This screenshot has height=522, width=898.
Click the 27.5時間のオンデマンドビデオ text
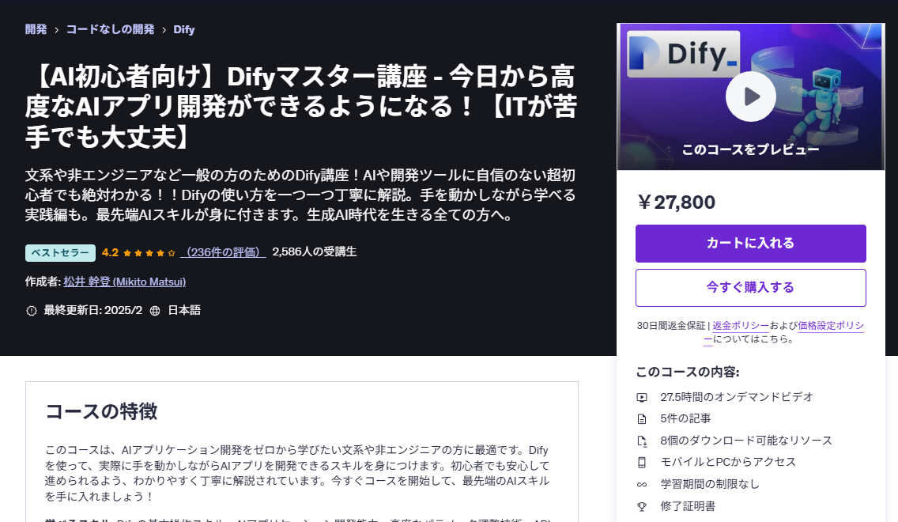coord(737,397)
